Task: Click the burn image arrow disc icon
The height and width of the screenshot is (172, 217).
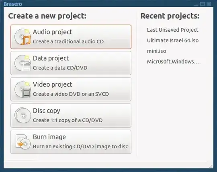Action: pos(23,142)
